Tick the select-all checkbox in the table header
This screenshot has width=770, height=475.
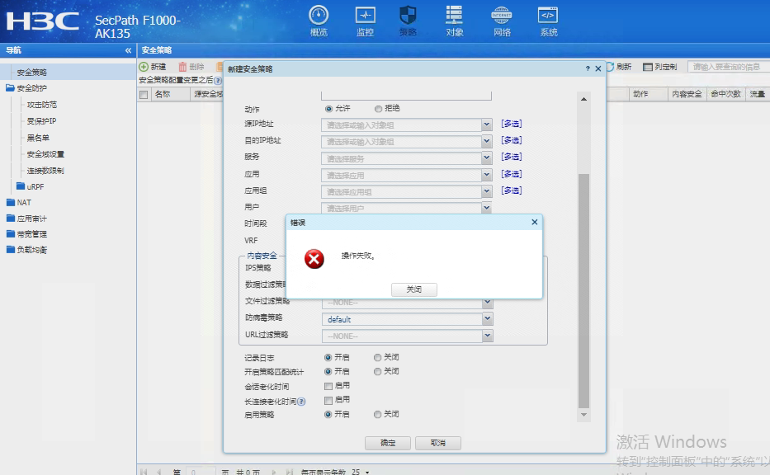point(144,95)
